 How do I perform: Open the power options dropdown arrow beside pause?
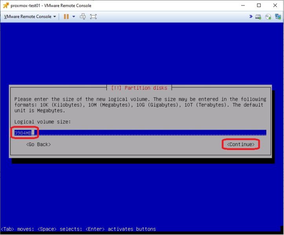(74, 16)
